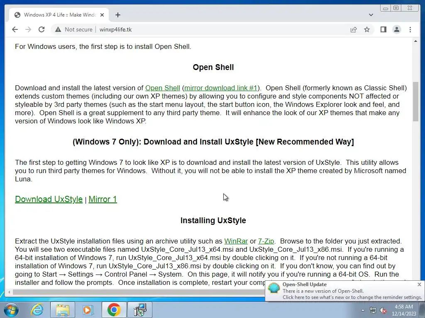Viewport: 425px width, 318px height.
Task: Open a new tab with plus button
Action: coord(117,15)
